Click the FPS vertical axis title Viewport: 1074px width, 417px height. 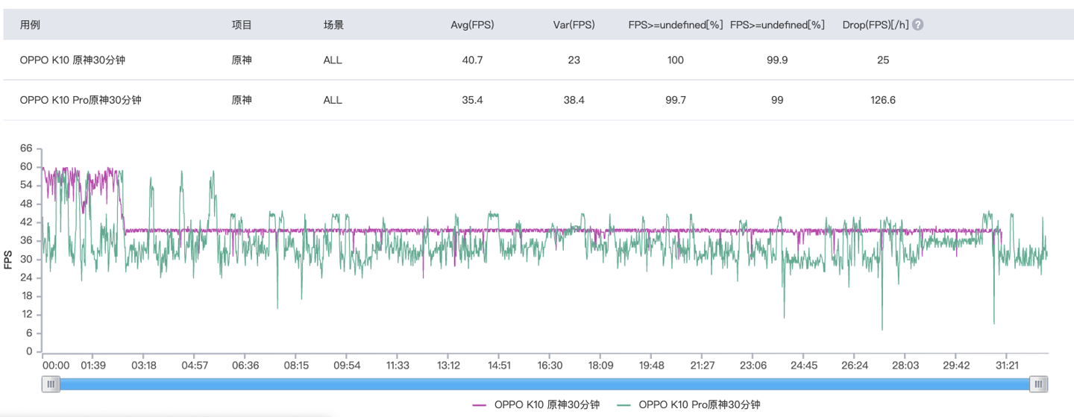click(8, 260)
